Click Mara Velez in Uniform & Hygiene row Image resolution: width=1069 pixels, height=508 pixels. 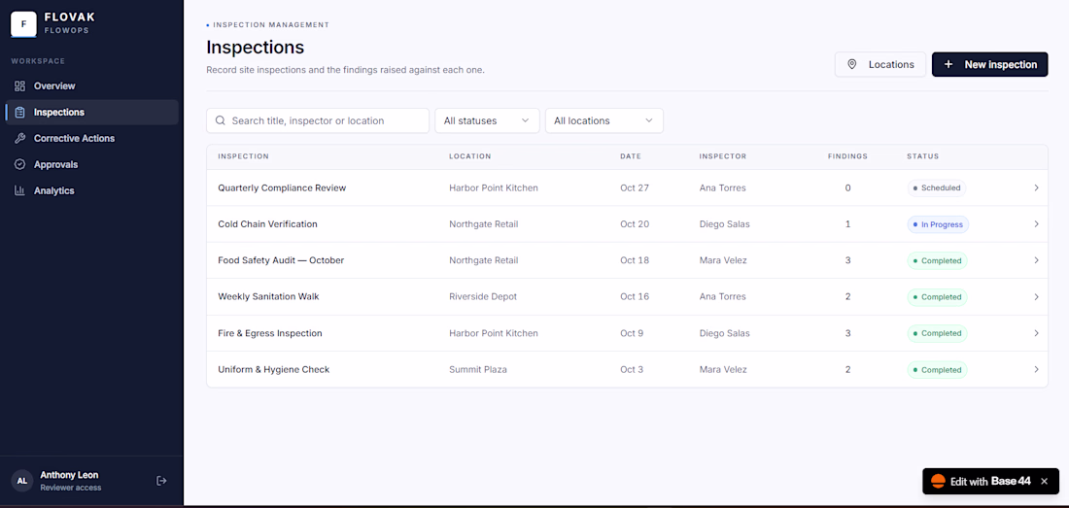tap(723, 369)
